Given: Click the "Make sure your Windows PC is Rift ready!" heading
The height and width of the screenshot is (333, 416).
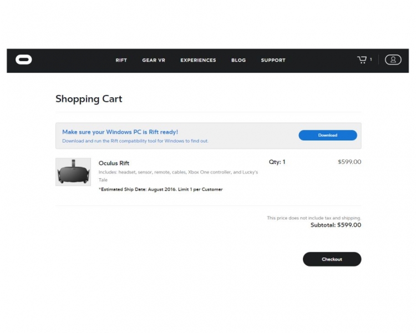Looking at the screenshot, I should [120, 132].
